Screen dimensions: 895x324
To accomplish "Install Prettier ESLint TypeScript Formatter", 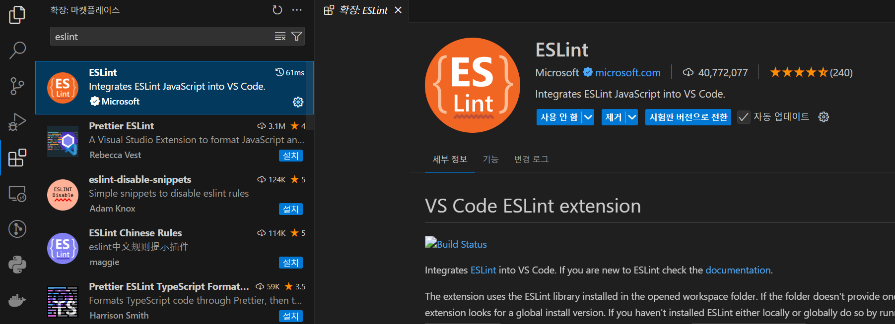I will 291,316.
